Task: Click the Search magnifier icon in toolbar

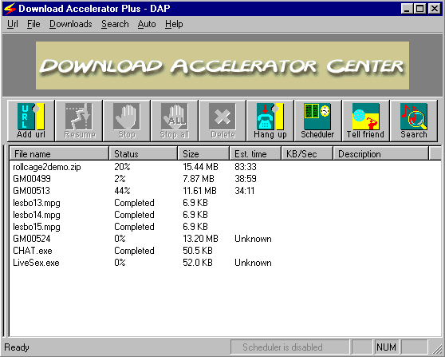Action: pyautogui.click(x=413, y=121)
